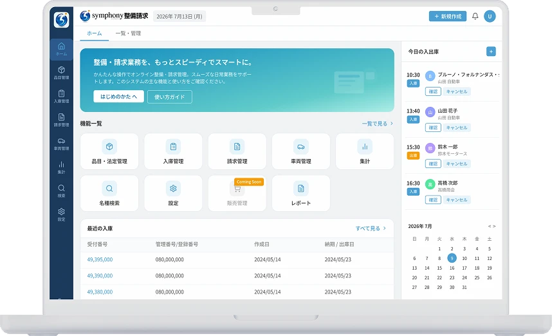This screenshot has height=336, width=552.
Task: Open the 請求管理 feature card
Action: tap(237, 151)
